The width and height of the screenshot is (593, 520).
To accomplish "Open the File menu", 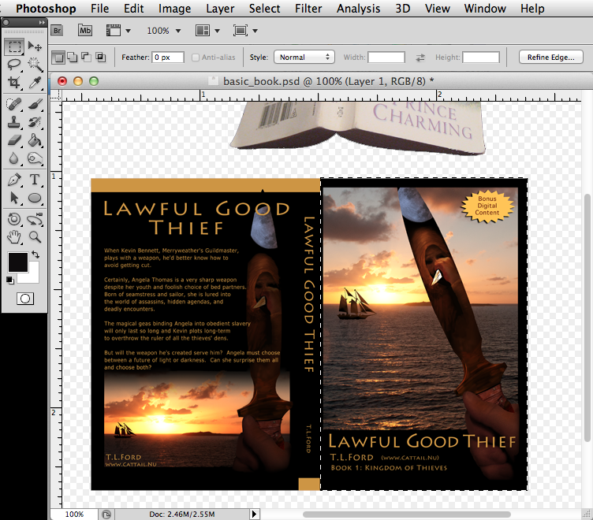I will point(100,9).
